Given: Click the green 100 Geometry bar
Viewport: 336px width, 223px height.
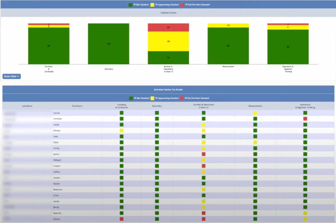Looking at the screenshot, I should (x=109, y=44).
